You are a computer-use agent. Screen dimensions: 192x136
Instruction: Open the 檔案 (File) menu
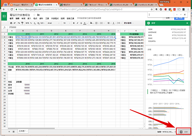pos(12,19)
